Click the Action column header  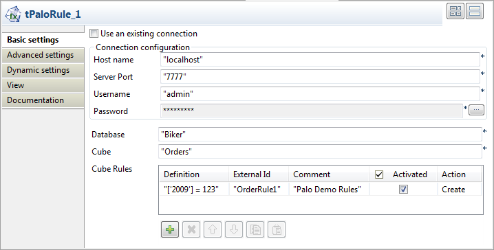tap(460, 174)
